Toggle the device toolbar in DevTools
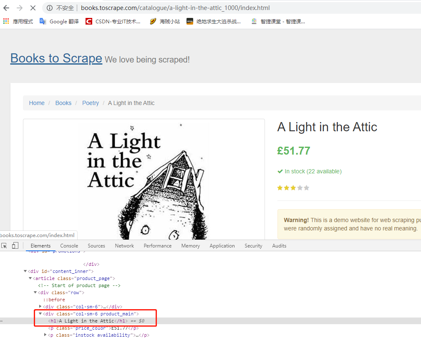The height and width of the screenshot is (340, 421). 15,245
